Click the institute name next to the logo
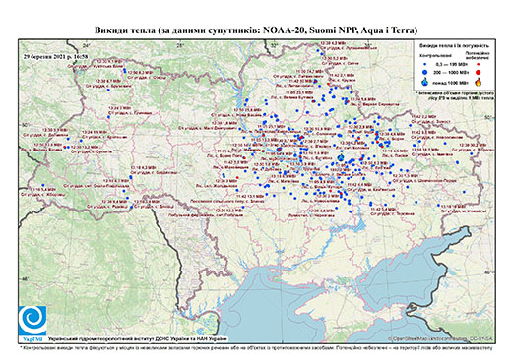Image resolution: width=512 pixels, height=362 pixels. click(x=138, y=338)
